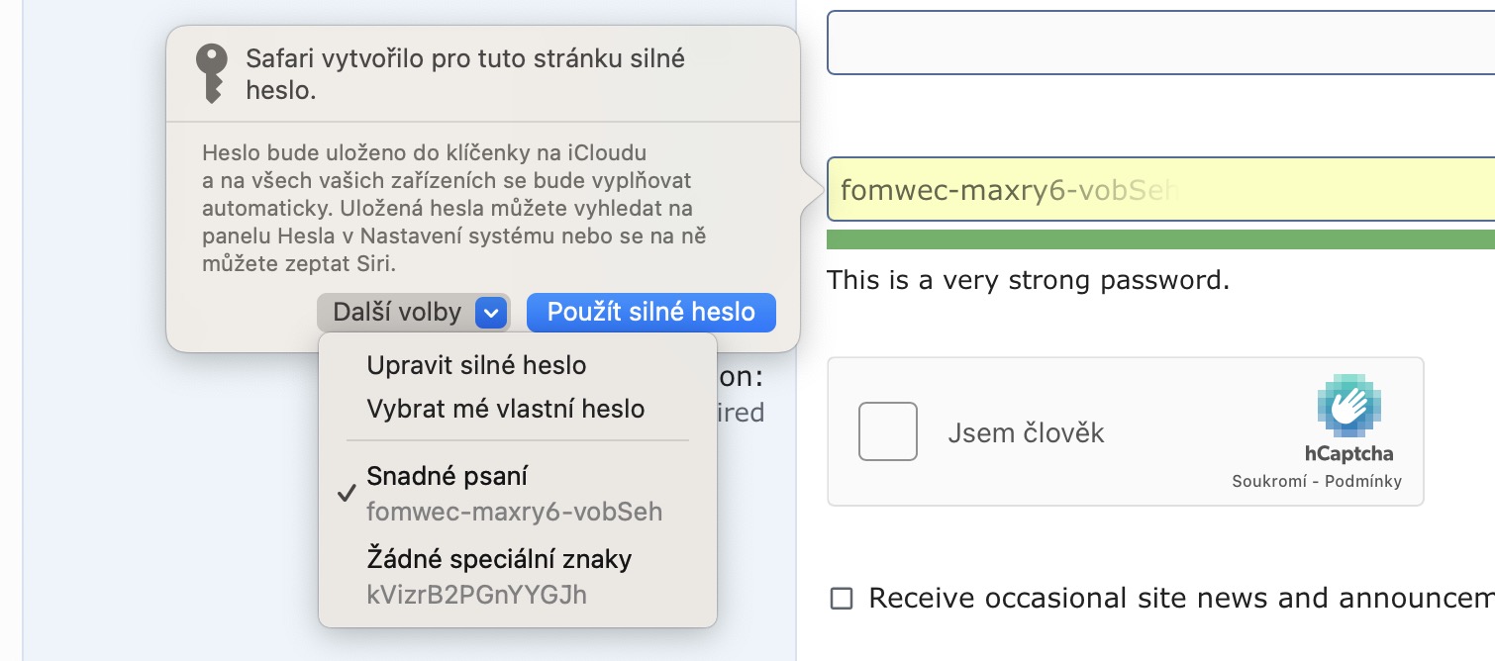The height and width of the screenshot is (661, 1495).
Task: Enable Receive occasional site news checkbox
Action: coord(842,599)
